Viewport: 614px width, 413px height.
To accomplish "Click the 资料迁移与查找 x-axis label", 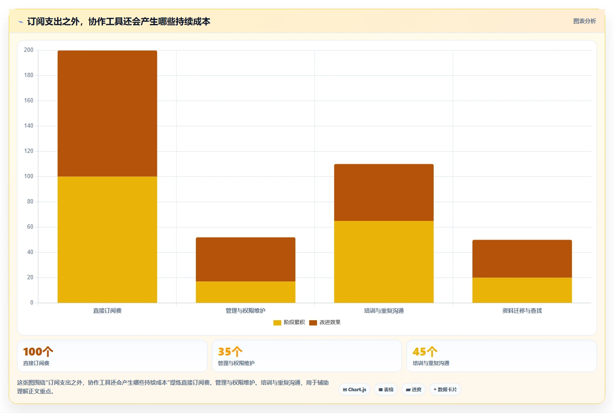I will (522, 311).
